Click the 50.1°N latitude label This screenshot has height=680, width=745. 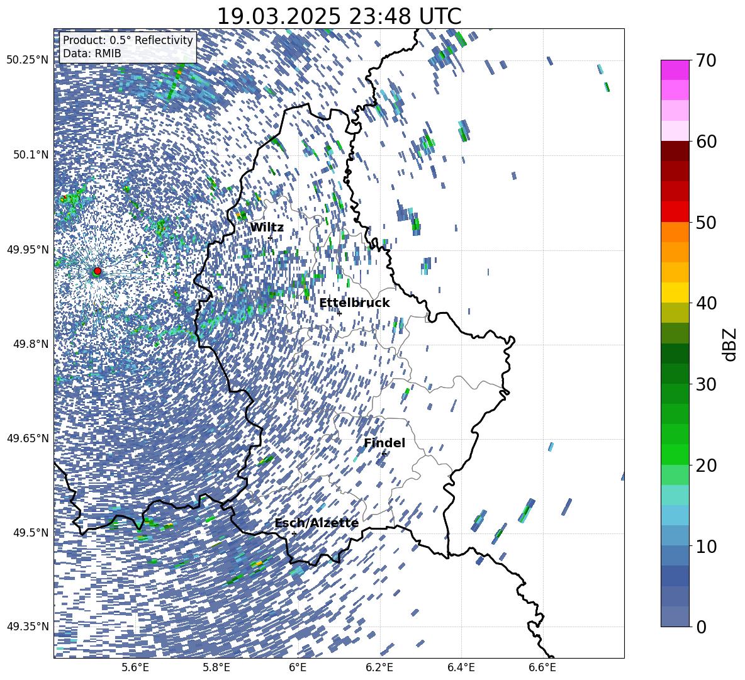click(x=30, y=155)
